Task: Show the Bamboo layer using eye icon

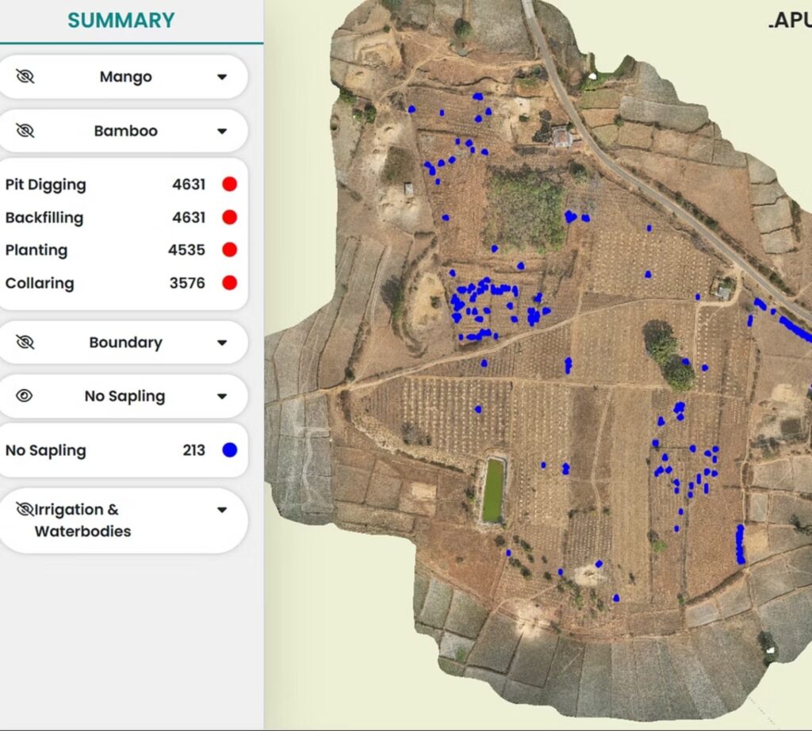Action: click(x=25, y=131)
